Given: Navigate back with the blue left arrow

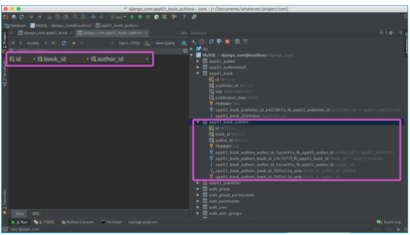Looking at the screenshot, I should [93, 17].
